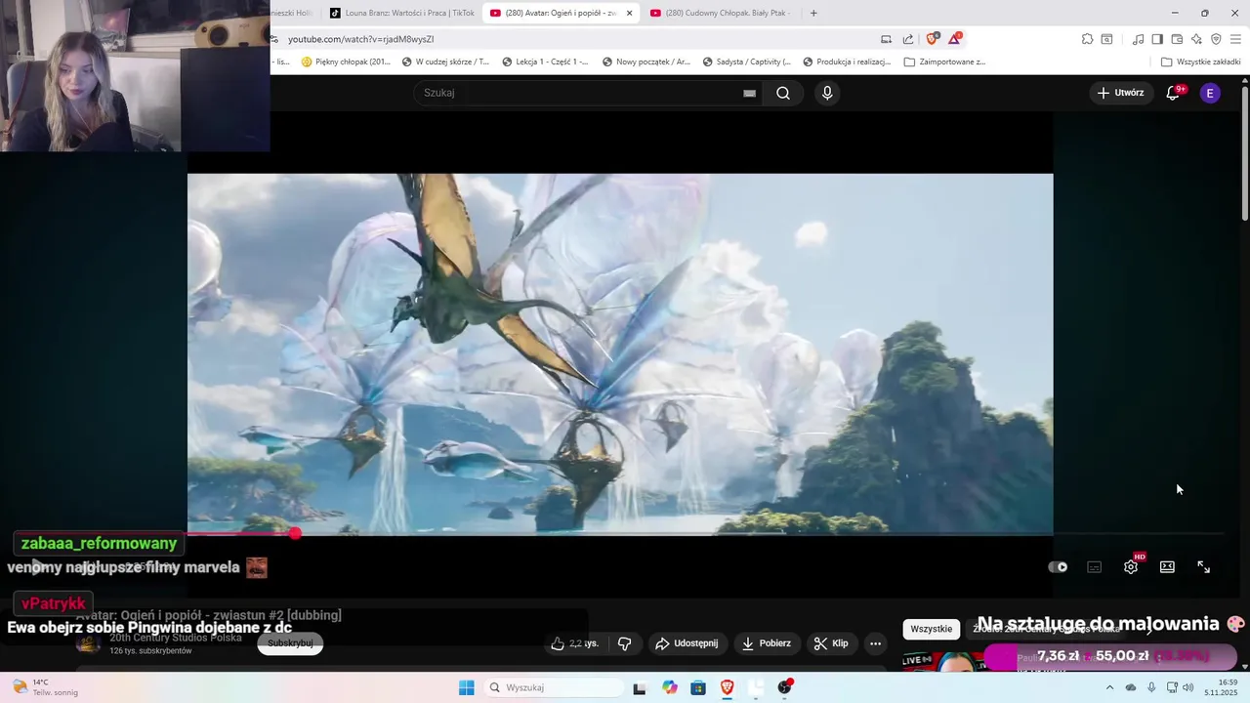The image size is (1250, 703).
Task: Open the account avatar menu 'E'
Action: point(1210,93)
